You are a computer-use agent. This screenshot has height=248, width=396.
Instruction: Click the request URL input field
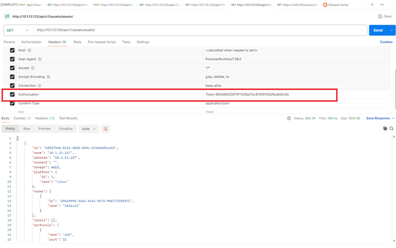(x=197, y=30)
